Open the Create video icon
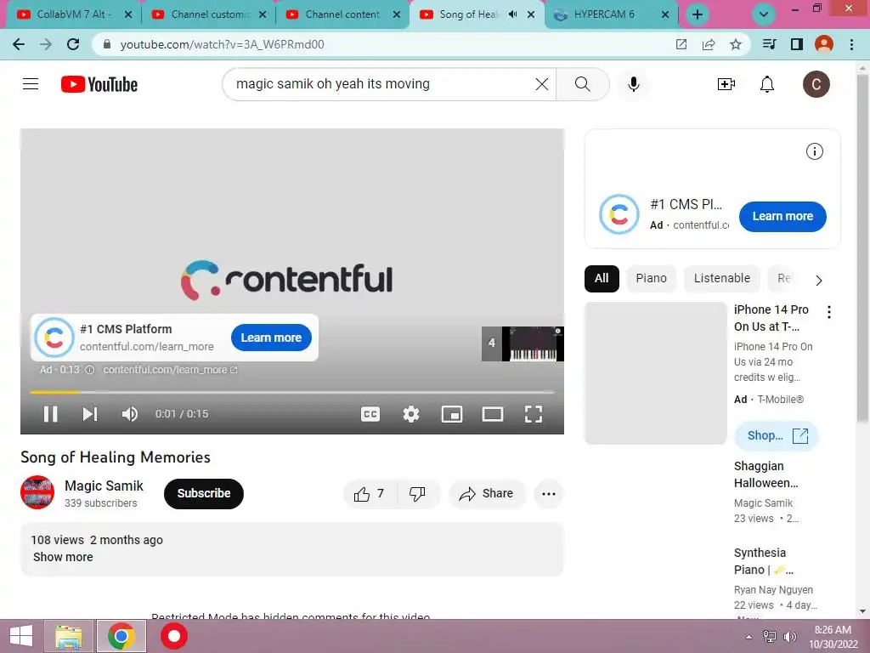 (x=726, y=84)
